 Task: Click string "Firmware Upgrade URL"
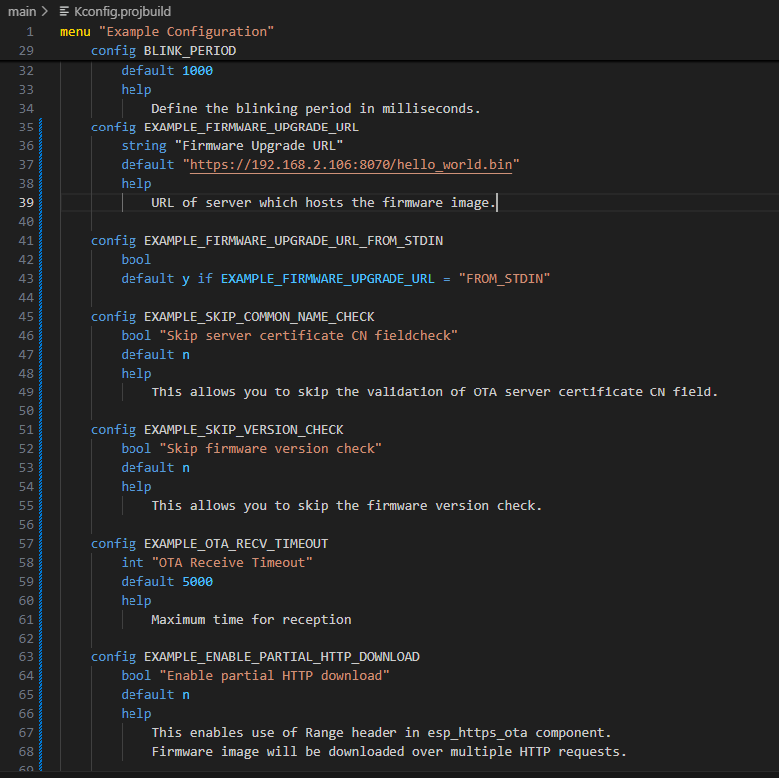point(231,146)
